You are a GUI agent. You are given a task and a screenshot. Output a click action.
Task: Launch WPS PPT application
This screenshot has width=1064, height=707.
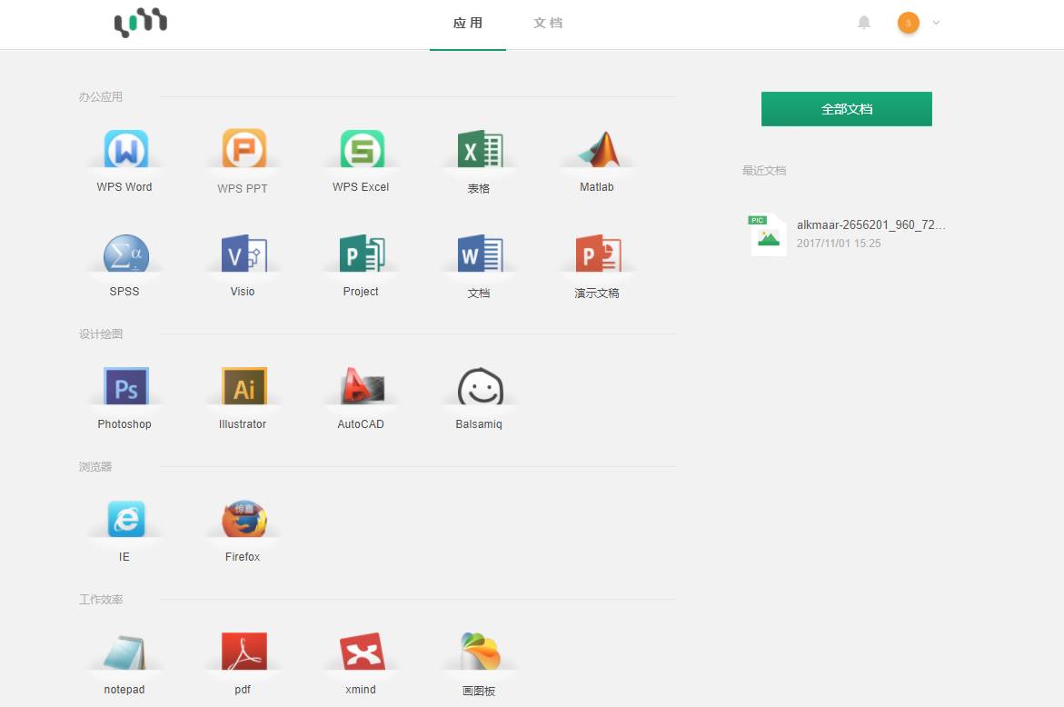[244, 149]
